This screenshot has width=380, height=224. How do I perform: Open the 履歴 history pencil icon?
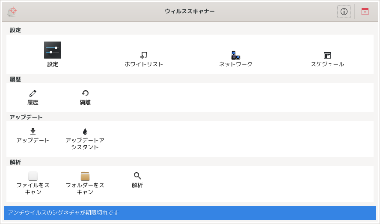pyautogui.click(x=33, y=93)
